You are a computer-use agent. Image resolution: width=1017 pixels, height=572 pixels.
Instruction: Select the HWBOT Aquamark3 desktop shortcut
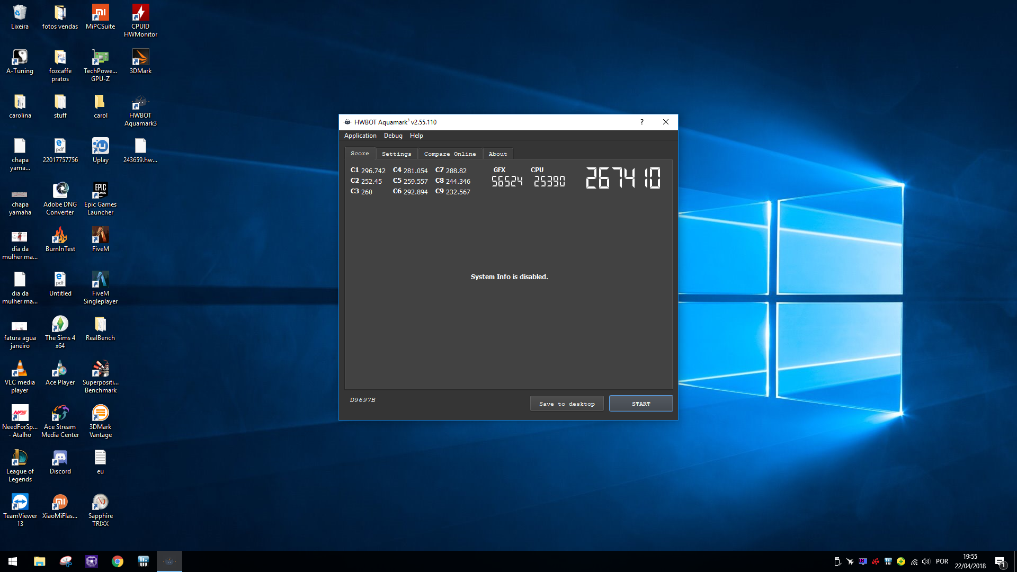[140, 110]
